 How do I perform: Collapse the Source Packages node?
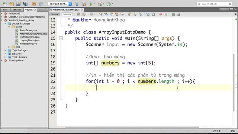click(5, 23)
